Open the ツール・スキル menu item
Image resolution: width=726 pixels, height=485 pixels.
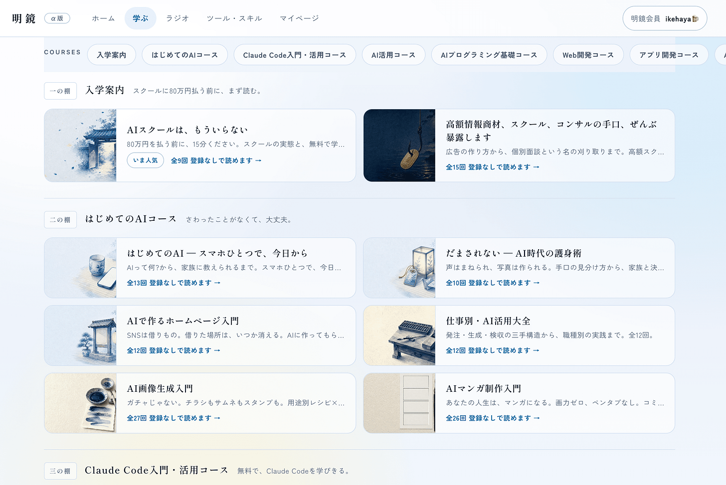[234, 18]
